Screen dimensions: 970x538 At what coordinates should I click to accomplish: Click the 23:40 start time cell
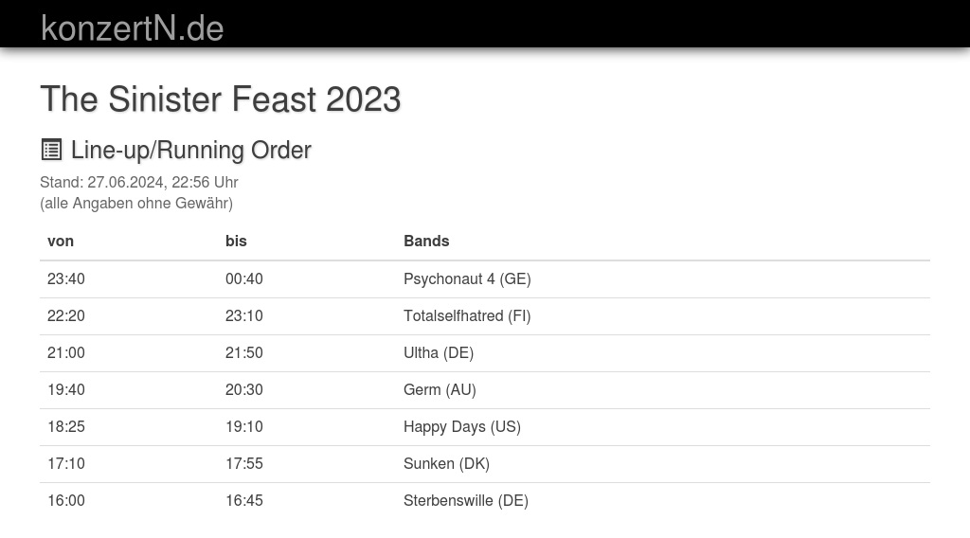pyautogui.click(x=66, y=278)
